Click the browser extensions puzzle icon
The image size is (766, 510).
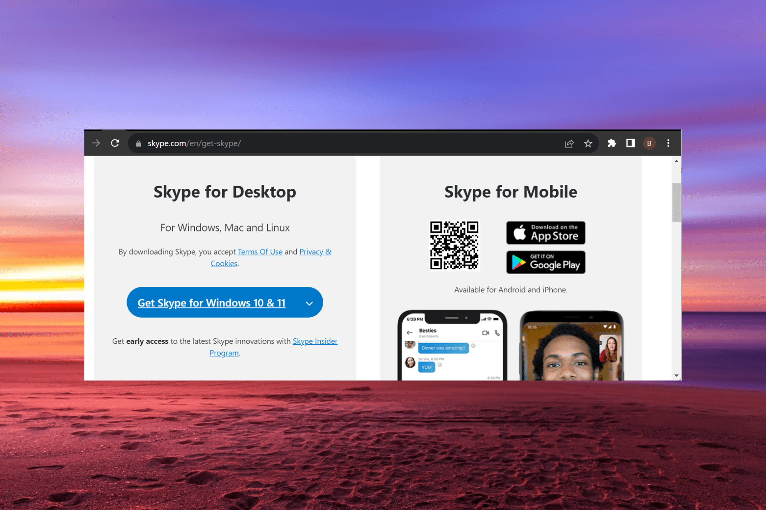click(611, 143)
